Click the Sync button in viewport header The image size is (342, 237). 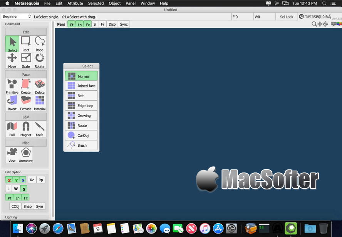click(124, 24)
